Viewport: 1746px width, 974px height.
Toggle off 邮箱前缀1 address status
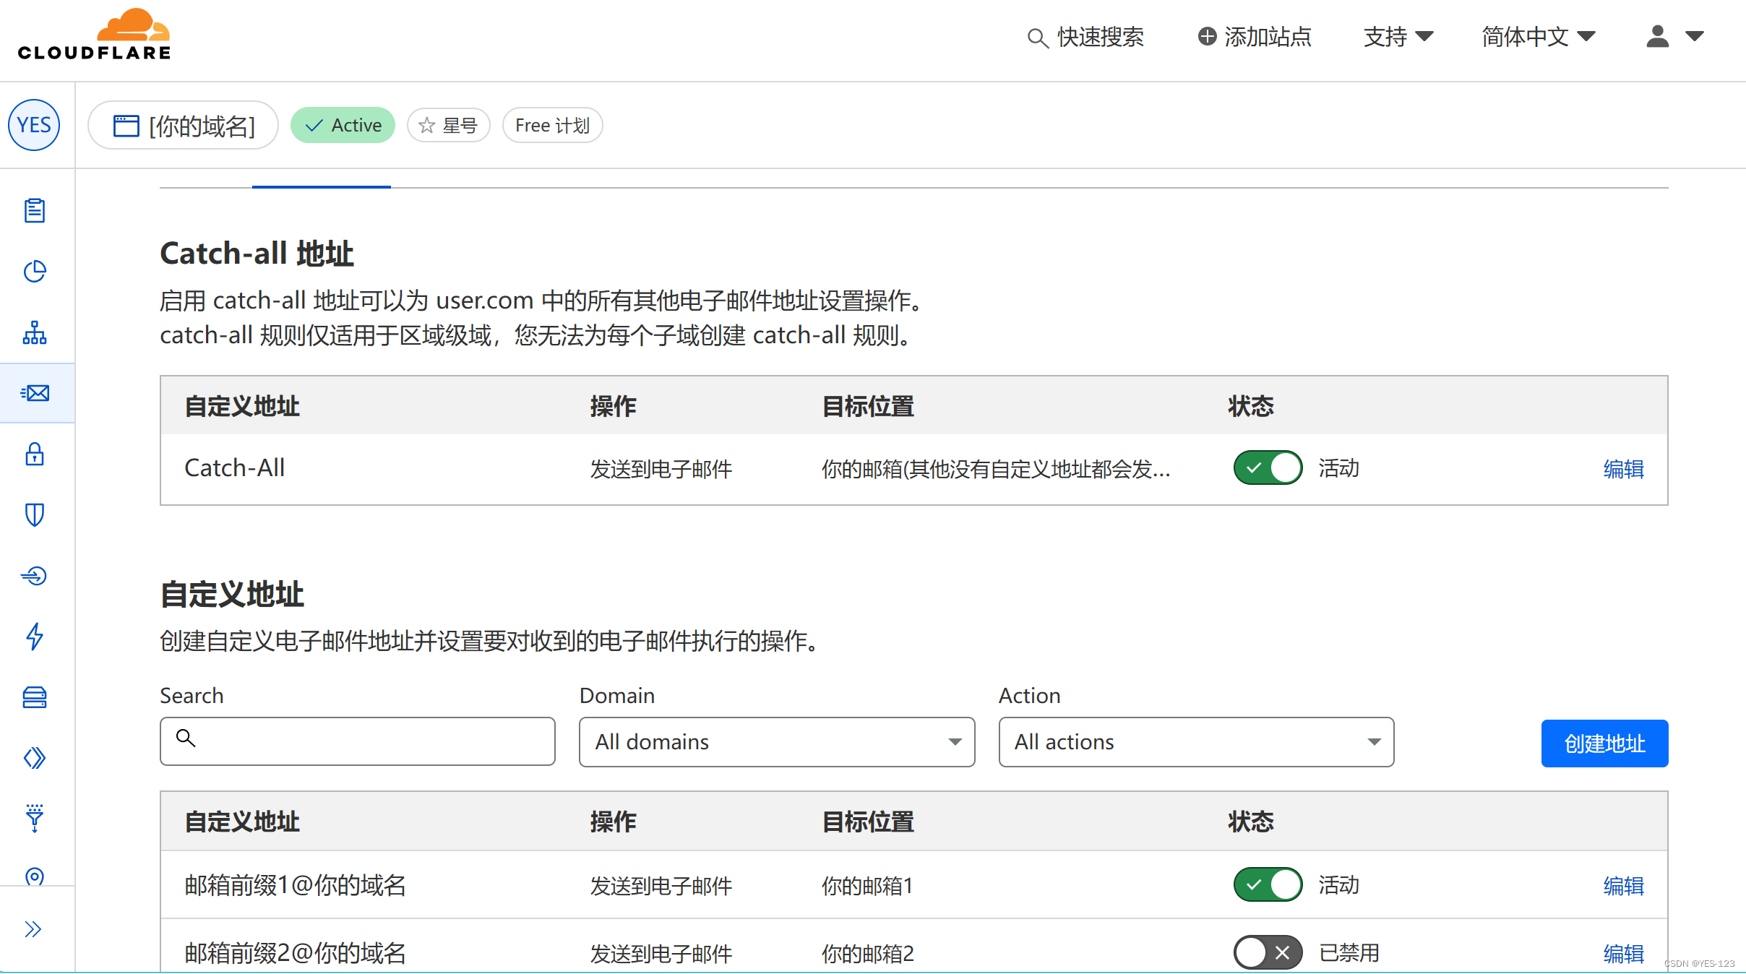1268,884
